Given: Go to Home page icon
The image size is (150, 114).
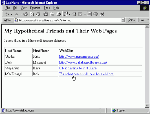Looking at the screenshot, I should click(38, 14).
